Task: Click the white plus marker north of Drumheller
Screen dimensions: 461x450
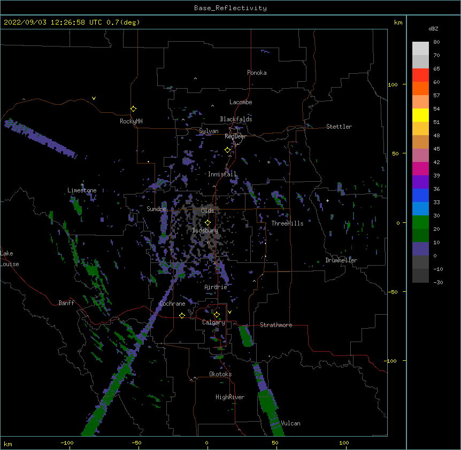Action: coord(327,200)
